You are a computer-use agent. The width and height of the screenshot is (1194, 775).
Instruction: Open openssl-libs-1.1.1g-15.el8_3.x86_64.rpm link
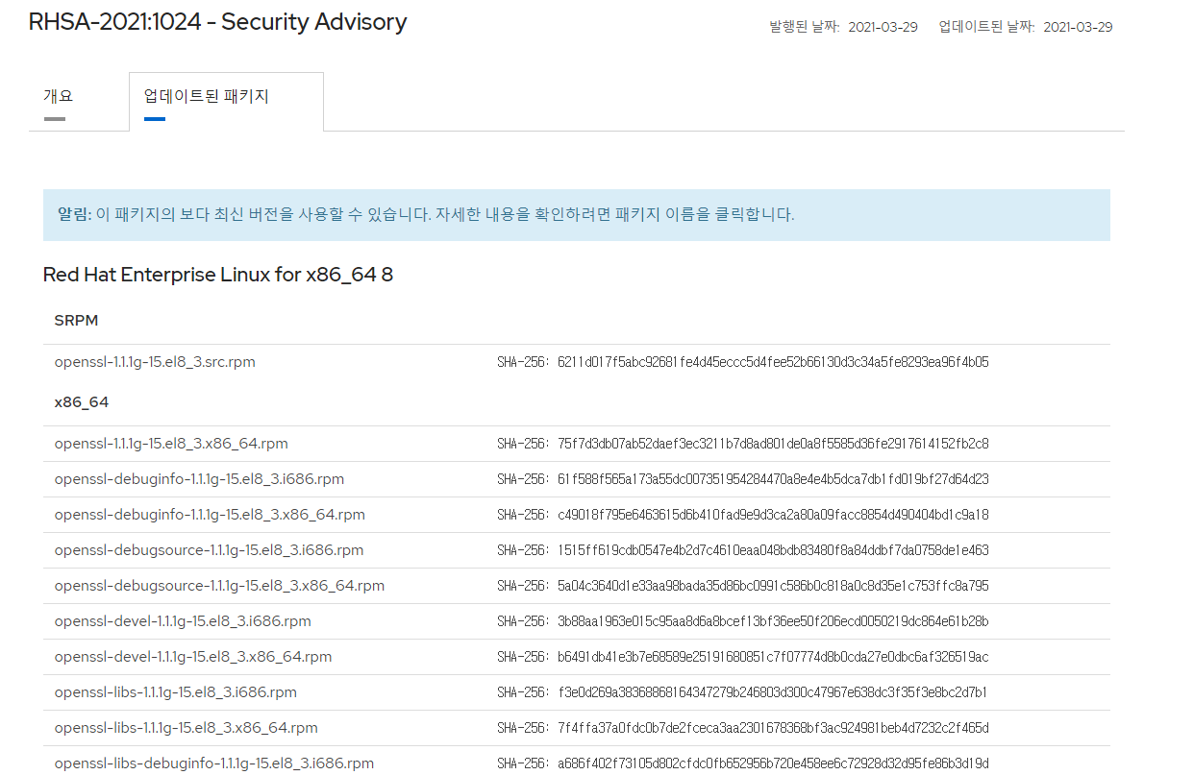(x=187, y=728)
